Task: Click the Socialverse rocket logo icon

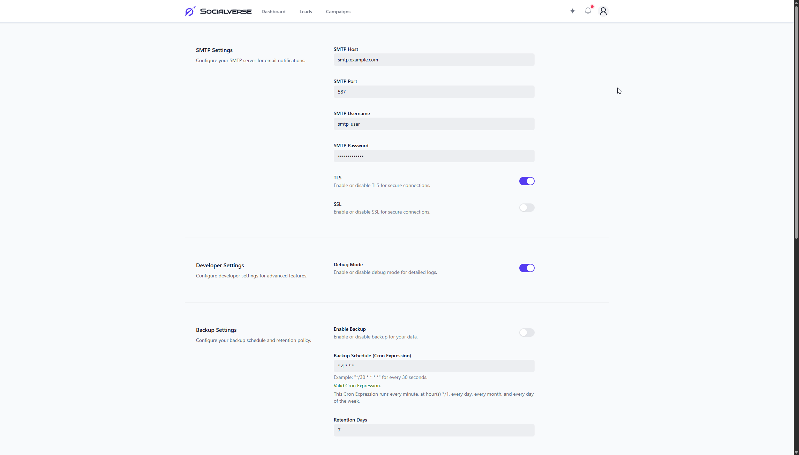Action: (x=190, y=11)
